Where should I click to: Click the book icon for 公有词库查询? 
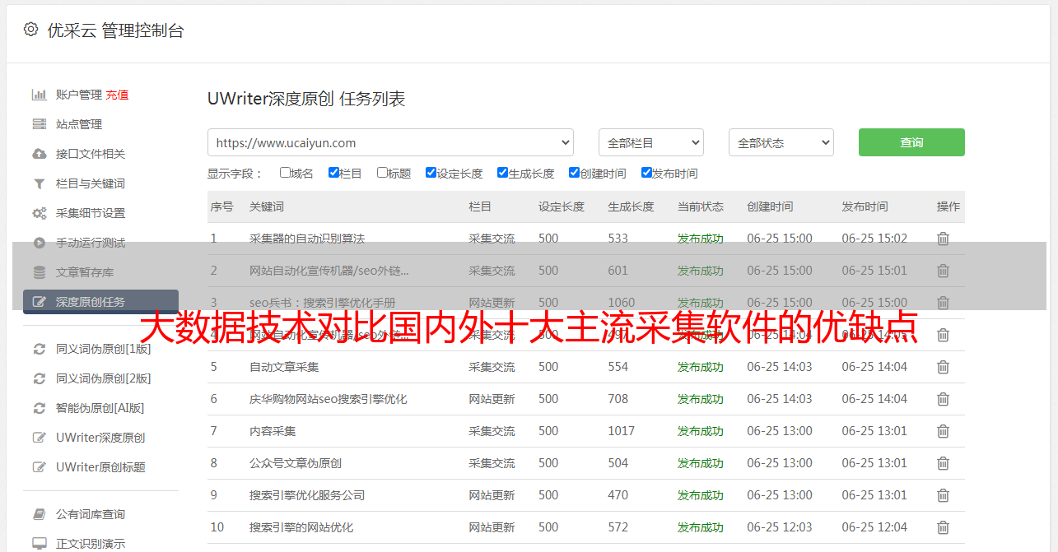coord(39,514)
